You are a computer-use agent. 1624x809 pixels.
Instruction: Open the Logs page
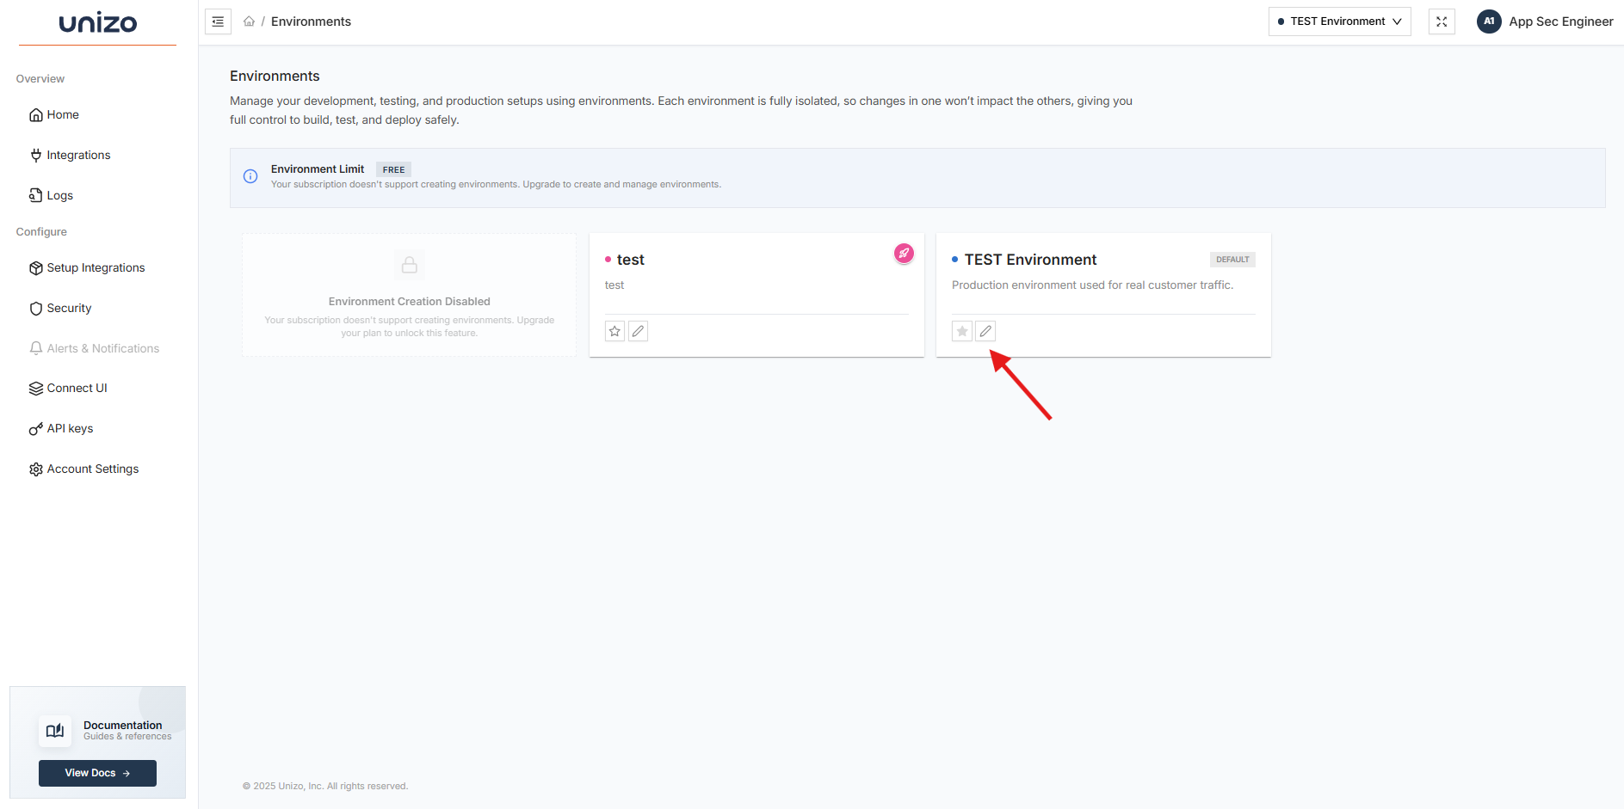point(59,195)
